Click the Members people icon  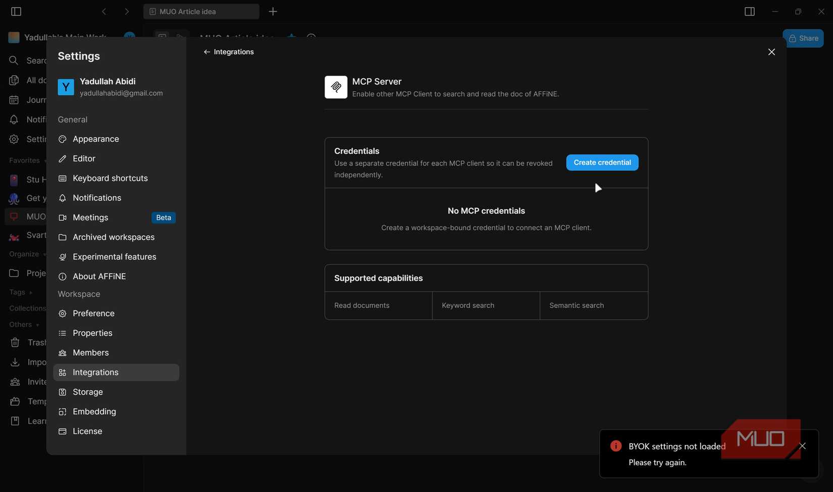[x=63, y=353]
